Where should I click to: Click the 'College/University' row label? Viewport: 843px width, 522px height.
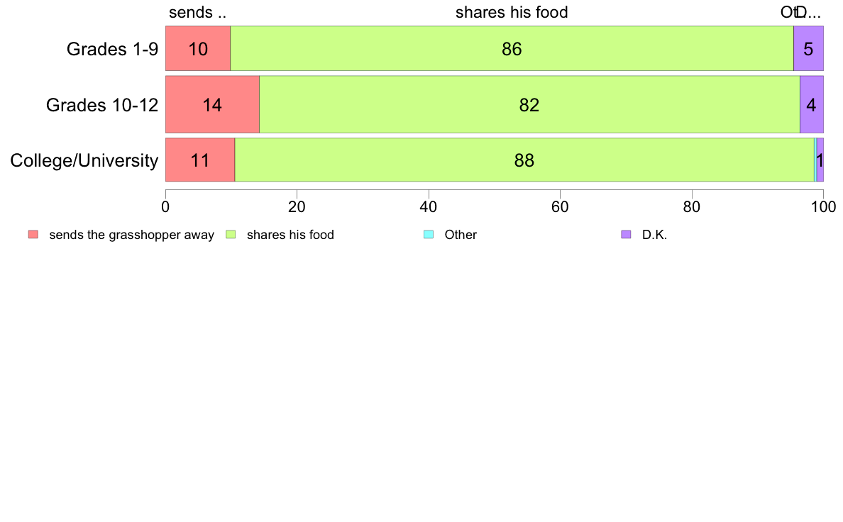(84, 160)
